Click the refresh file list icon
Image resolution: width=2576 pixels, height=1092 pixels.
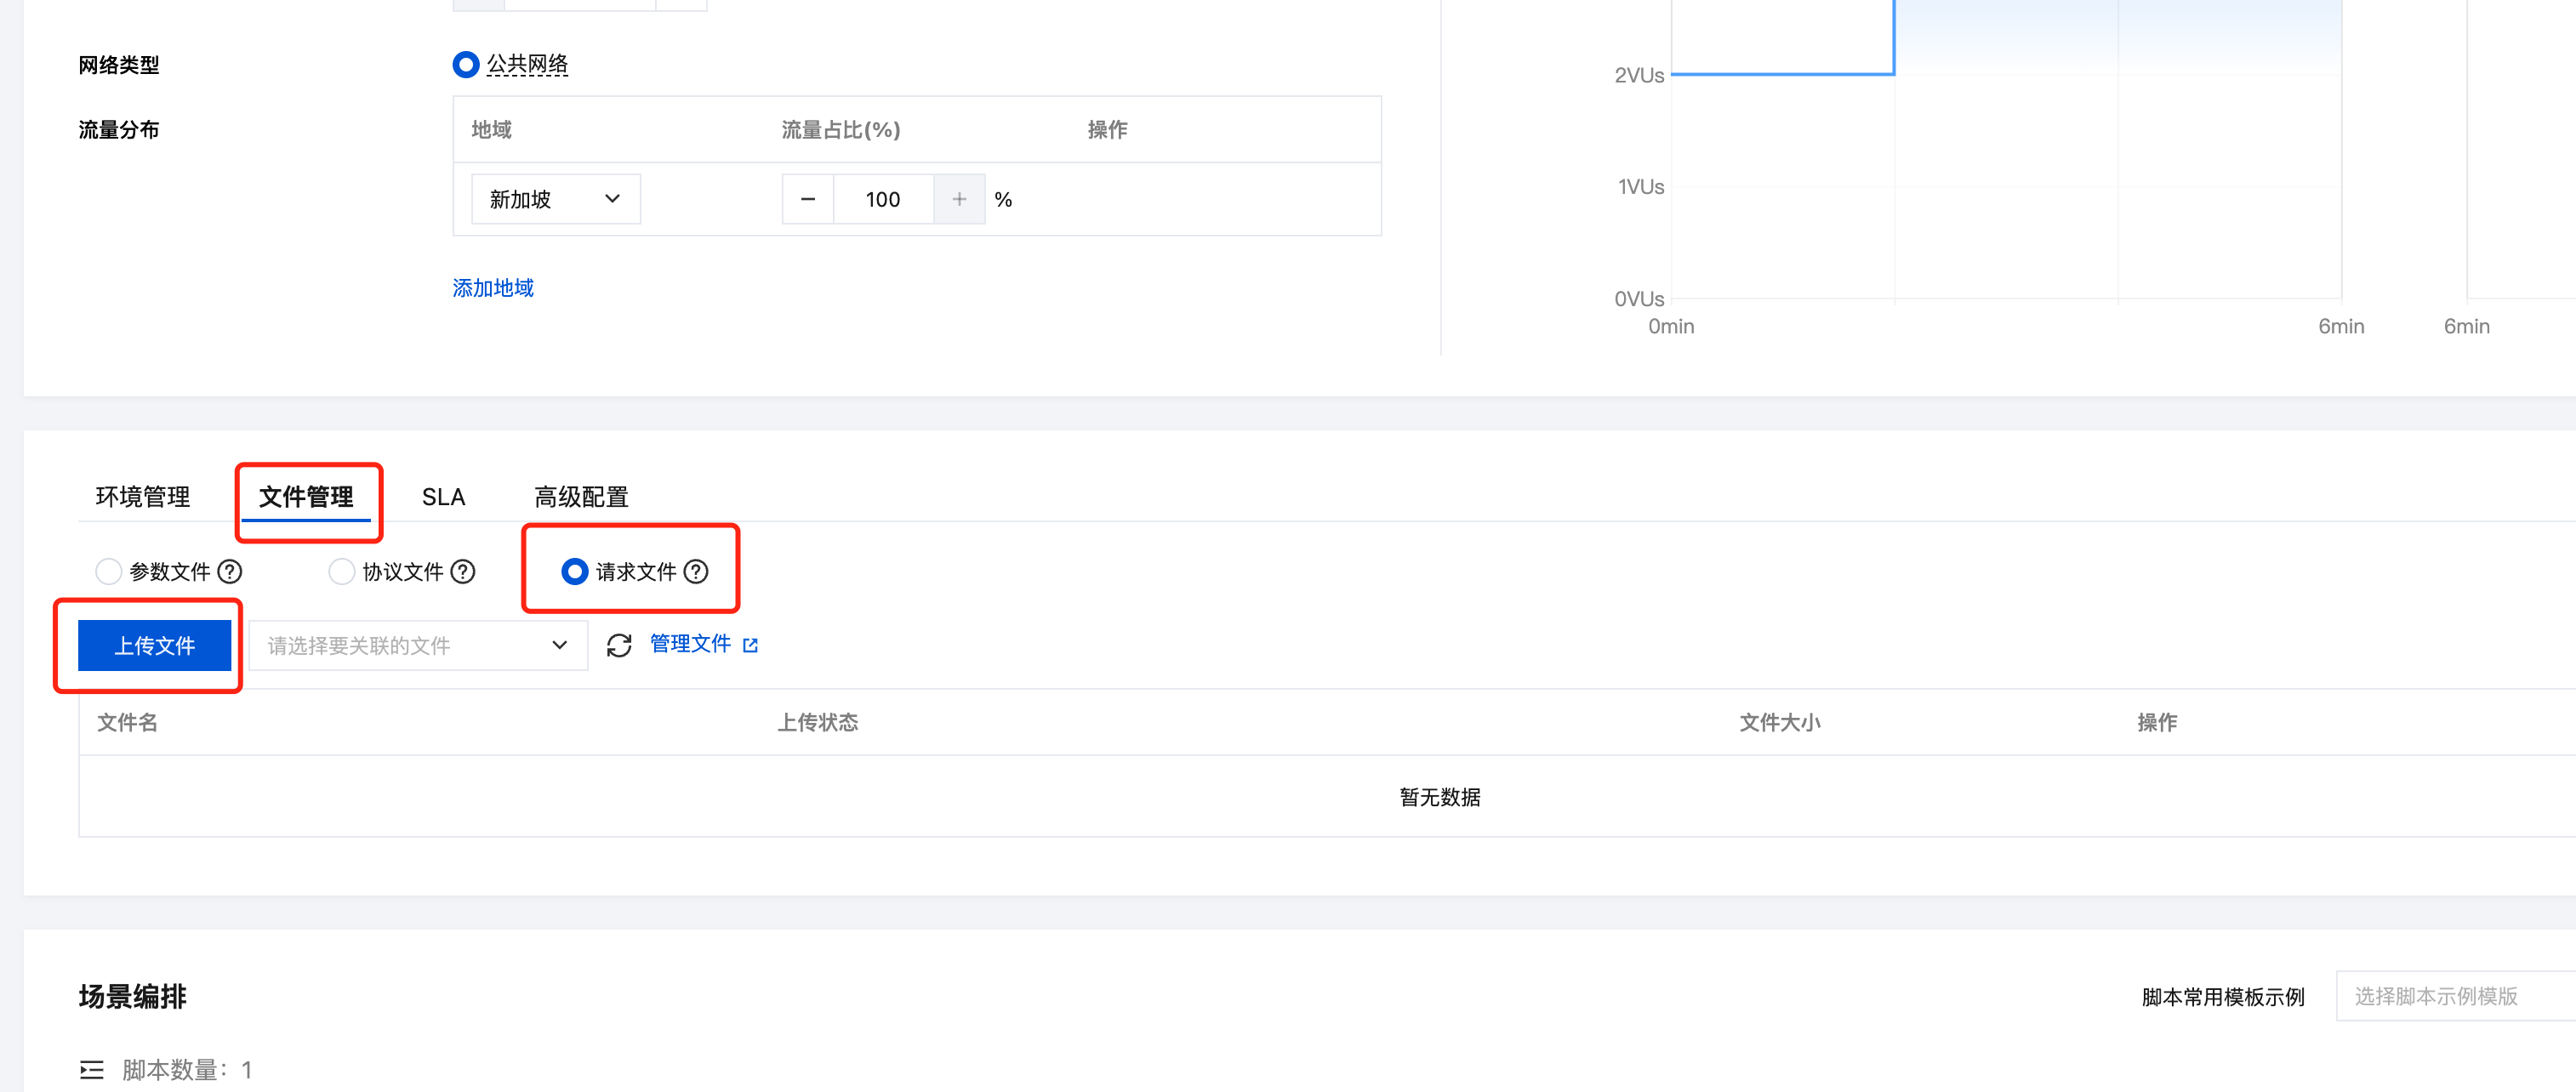(619, 645)
